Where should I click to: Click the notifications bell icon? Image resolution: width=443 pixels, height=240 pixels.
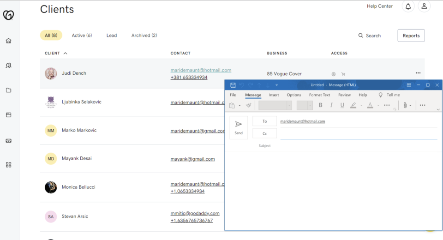pos(408,6)
